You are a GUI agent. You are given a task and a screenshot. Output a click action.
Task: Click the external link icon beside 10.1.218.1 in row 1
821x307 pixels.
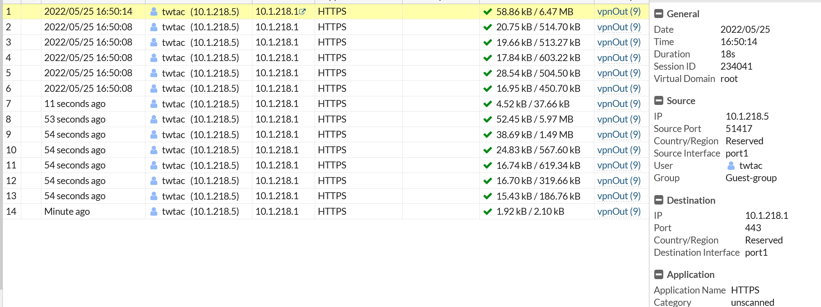click(302, 11)
